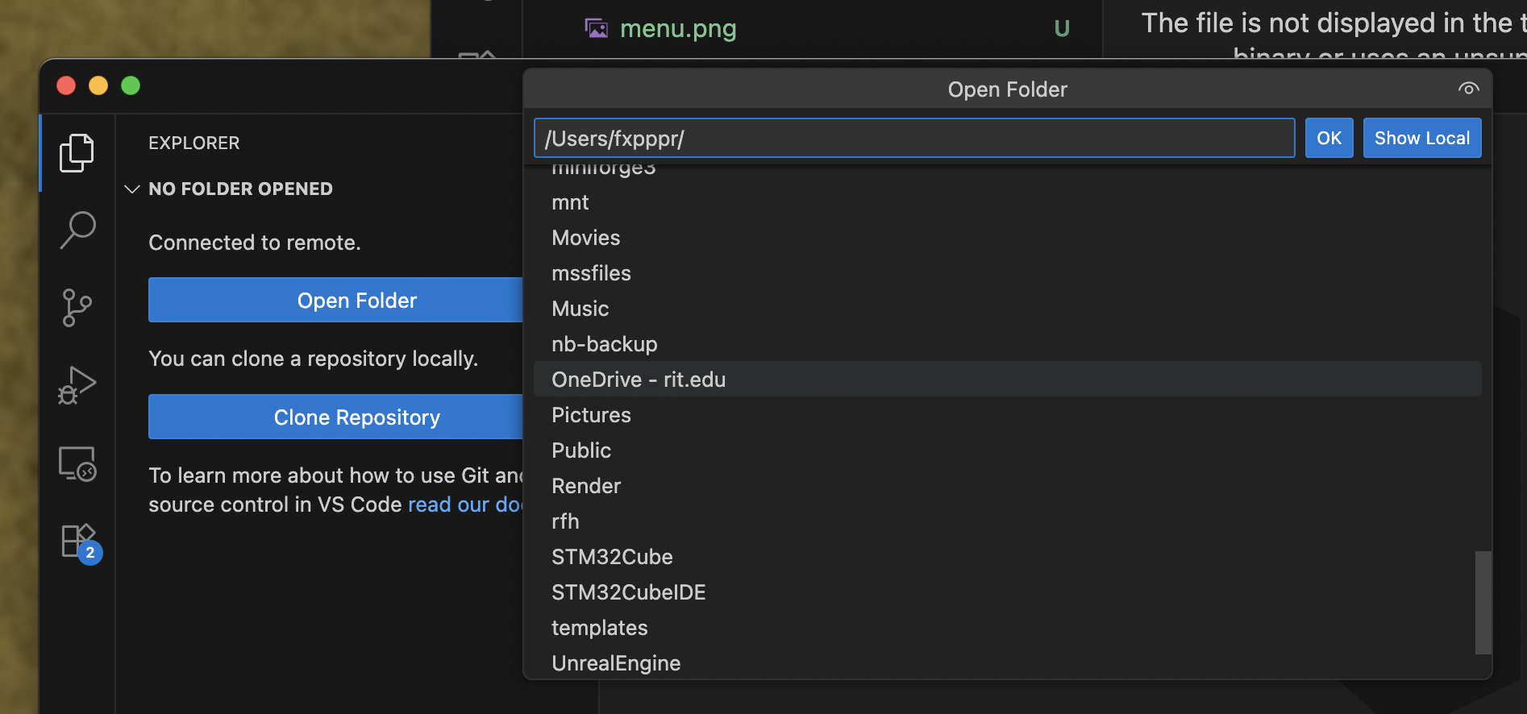Open the Run and Debug view

click(x=77, y=385)
